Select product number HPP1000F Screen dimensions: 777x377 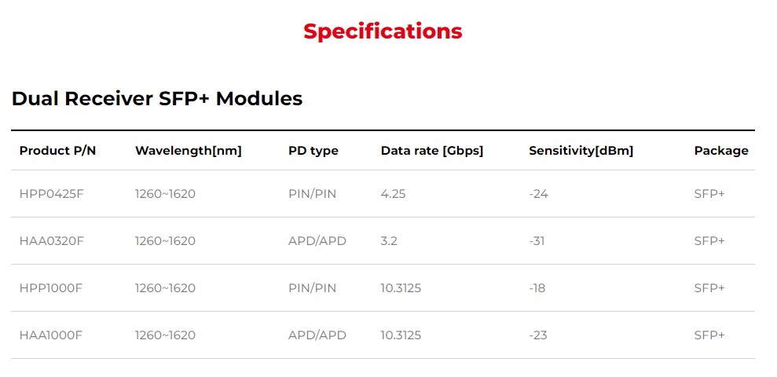tap(50, 288)
